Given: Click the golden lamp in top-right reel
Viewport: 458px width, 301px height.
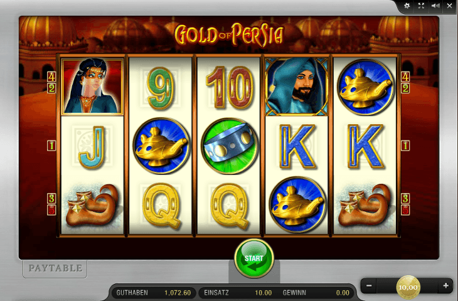Looking at the screenshot, I should (x=365, y=87).
